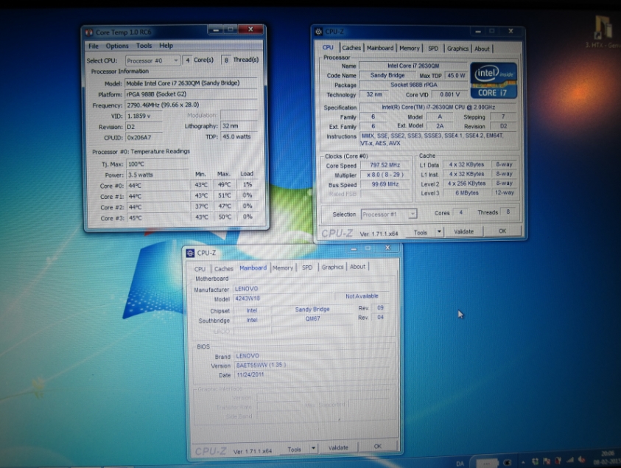
Task: Open the File menu in Core Temp
Action: pyautogui.click(x=94, y=46)
